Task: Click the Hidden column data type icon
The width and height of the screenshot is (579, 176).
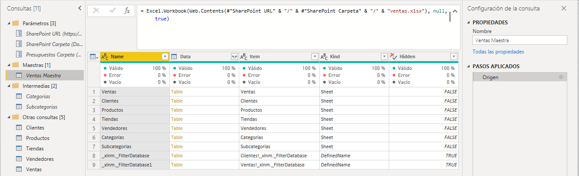Action: click(394, 56)
